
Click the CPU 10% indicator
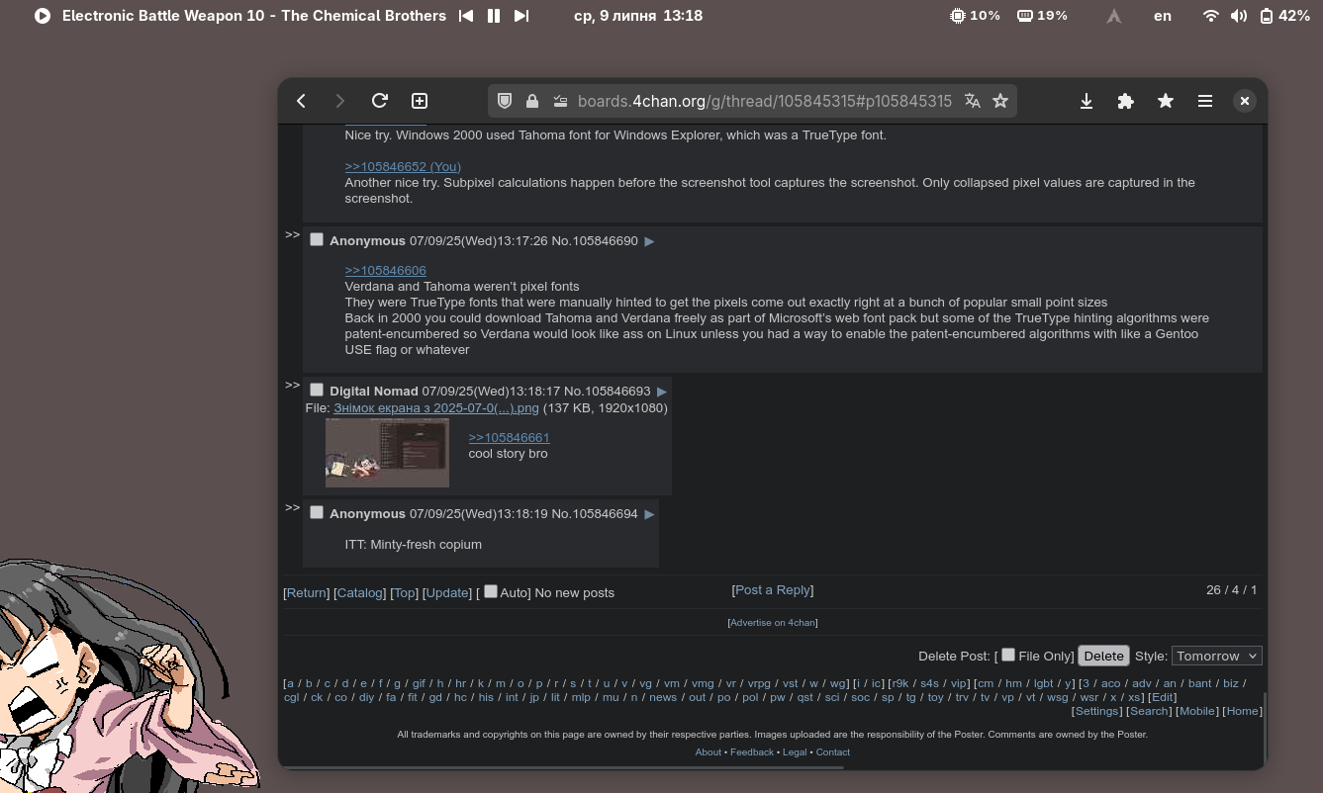click(975, 16)
